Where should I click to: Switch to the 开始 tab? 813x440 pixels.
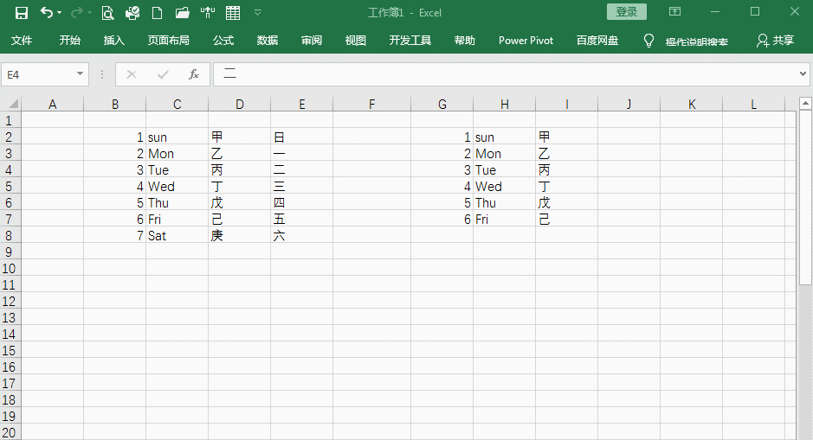[69, 41]
